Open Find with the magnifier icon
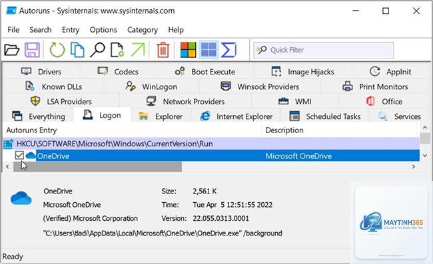This screenshot has width=433, height=264. point(97,50)
